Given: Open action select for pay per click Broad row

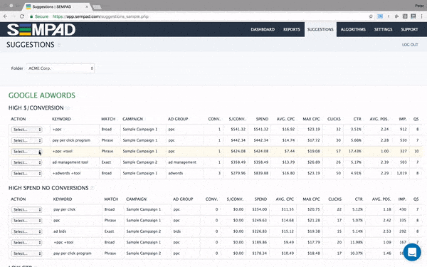Looking at the screenshot, I should [x=26, y=209].
